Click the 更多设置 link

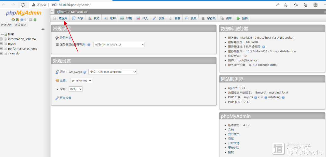coord(65,98)
